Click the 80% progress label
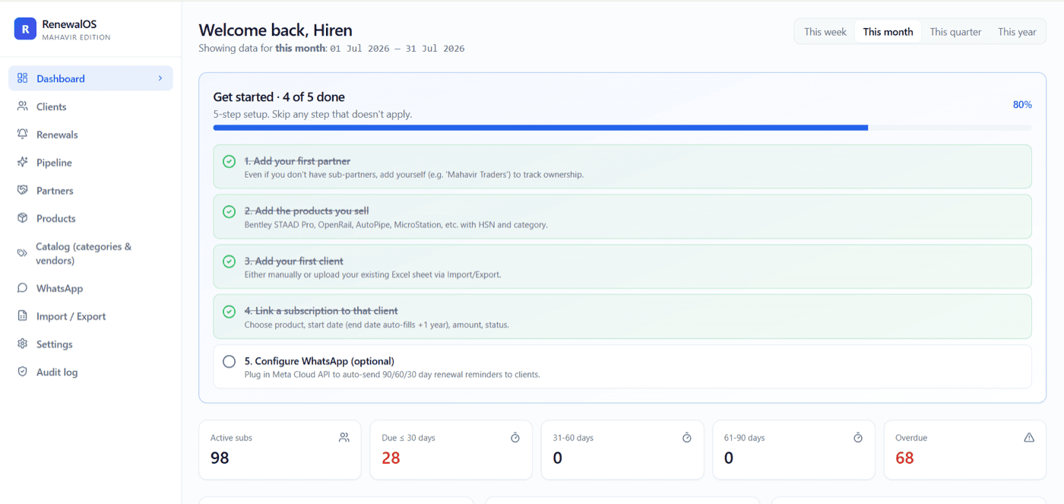Viewport: 1064px width, 504px height. coord(1022,105)
